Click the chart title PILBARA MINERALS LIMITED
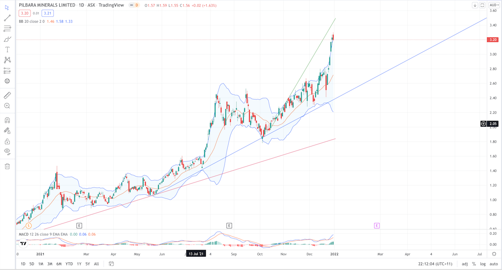 (x=47, y=5)
